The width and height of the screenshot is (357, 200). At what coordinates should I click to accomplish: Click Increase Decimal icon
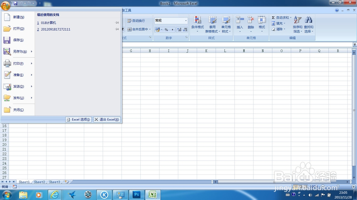click(179, 30)
